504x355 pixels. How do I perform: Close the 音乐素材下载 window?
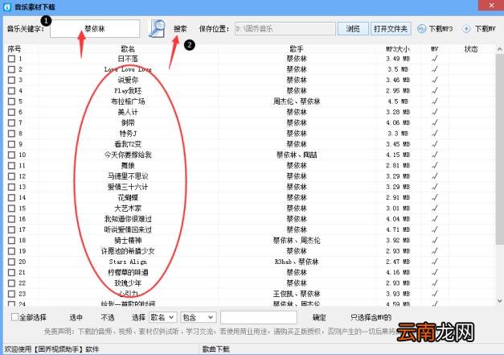pos(491,6)
